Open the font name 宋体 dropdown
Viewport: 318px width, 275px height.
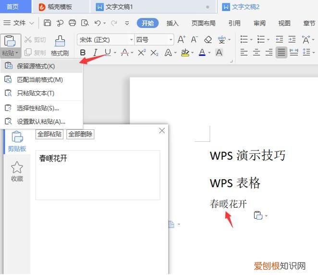(x=132, y=39)
